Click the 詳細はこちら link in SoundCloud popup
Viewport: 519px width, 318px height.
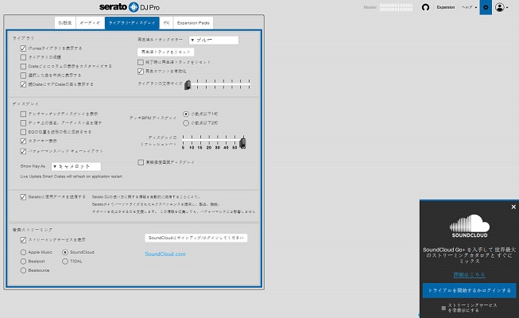[x=469, y=274]
